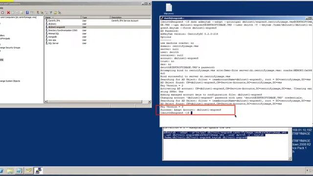This screenshot has height=176, width=313.
Task: Click the PuTTY terminal title bar icon
Action: 162,18
